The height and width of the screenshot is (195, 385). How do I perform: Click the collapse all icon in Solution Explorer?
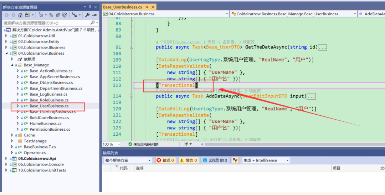(58, 15)
